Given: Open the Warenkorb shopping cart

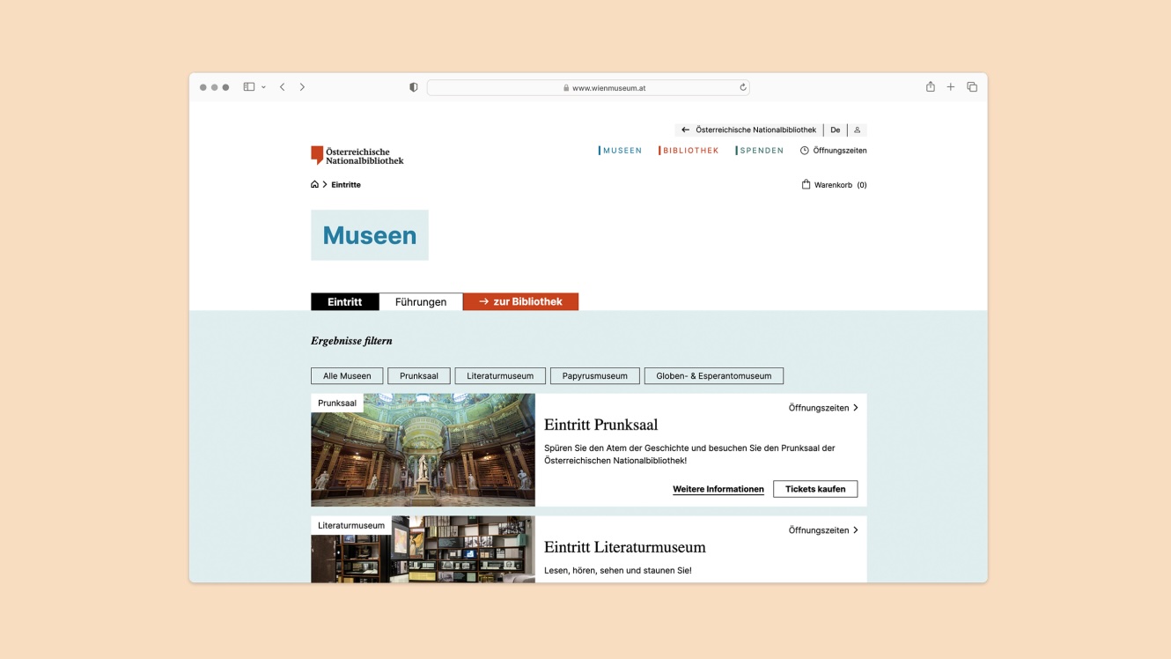Looking at the screenshot, I should (834, 185).
